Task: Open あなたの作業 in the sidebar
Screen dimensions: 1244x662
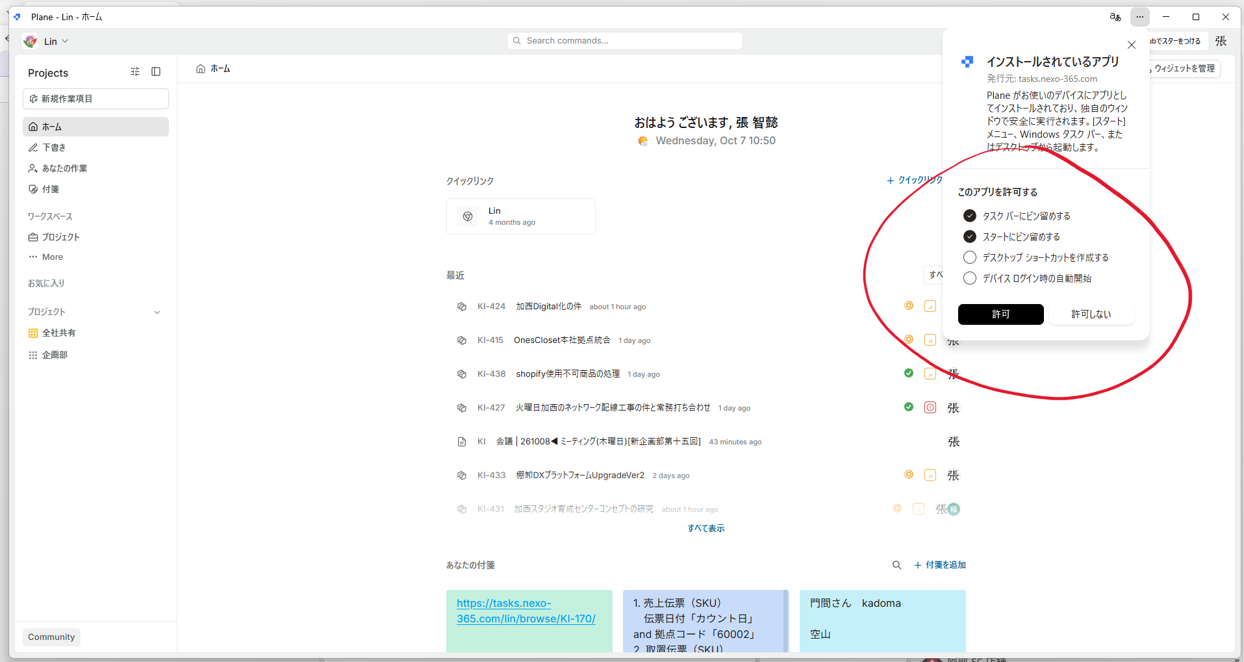Action: coord(95,168)
